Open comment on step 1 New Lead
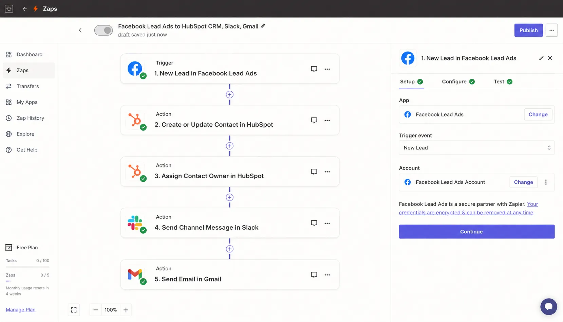 pos(314,69)
